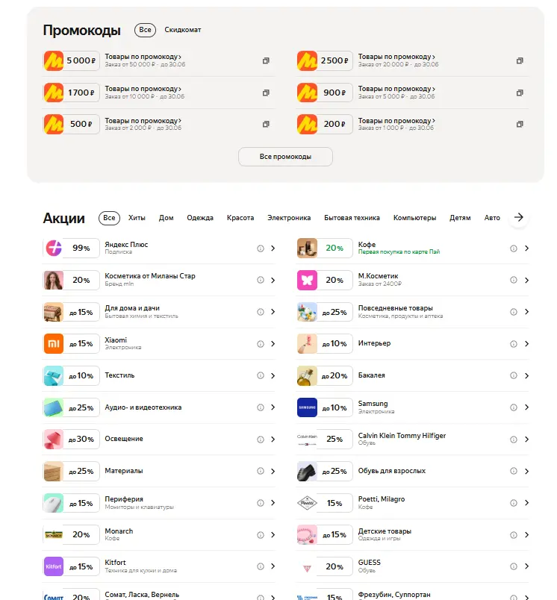Show info for Яндекс Плюс deal
This screenshot has width=557, height=600.
pos(261,249)
